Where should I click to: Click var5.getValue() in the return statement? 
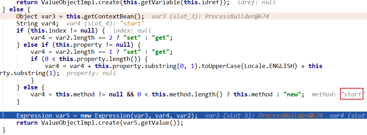[156, 123]
